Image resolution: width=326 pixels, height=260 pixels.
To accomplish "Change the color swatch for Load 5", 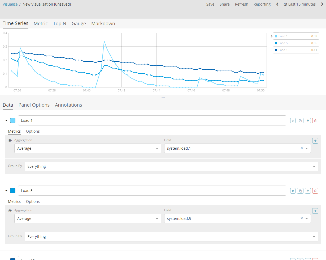I will coord(13,190).
